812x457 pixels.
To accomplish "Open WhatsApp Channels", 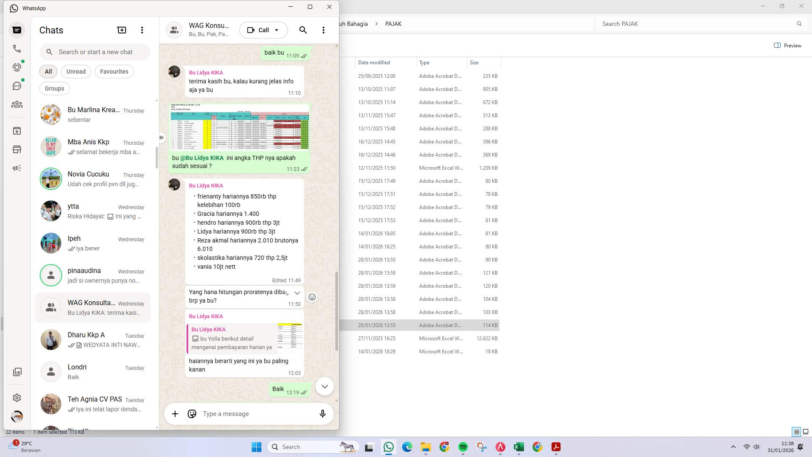I will [17, 85].
